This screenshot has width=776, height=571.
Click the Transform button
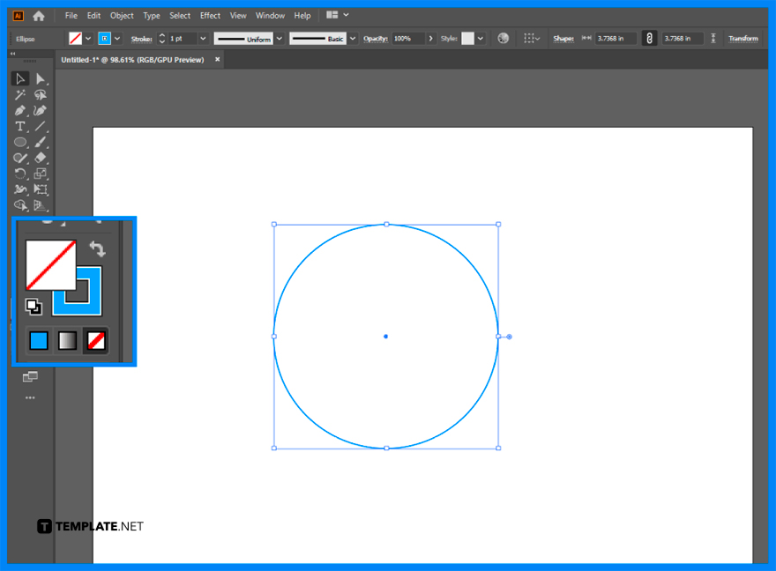(x=743, y=38)
